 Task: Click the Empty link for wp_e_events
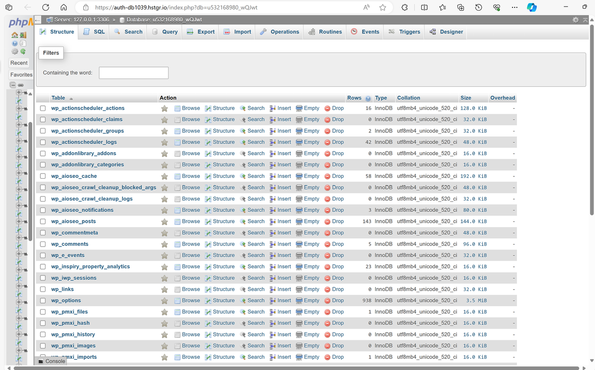(x=311, y=255)
